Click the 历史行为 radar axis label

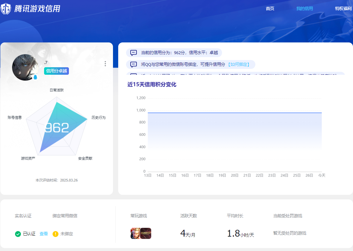(x=98, y=118)
